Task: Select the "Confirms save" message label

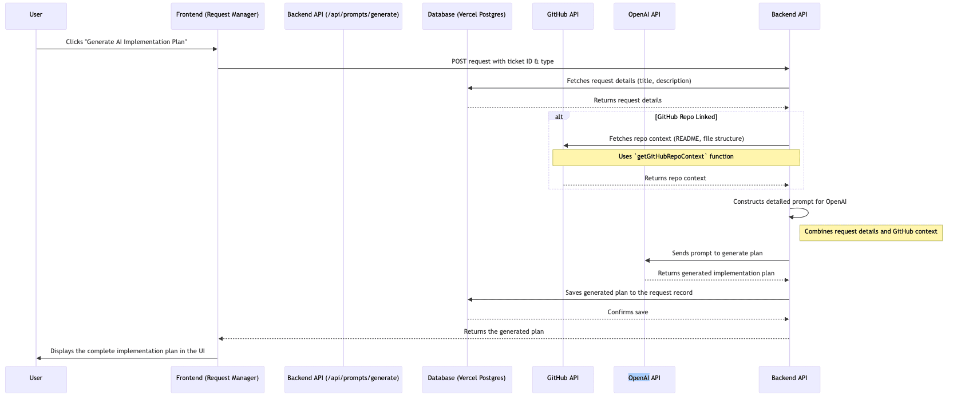Action: (628, 312)
